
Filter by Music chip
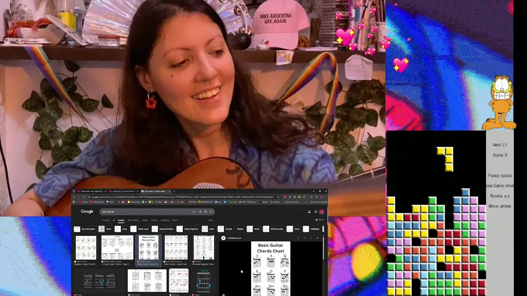tap(254, 229)
